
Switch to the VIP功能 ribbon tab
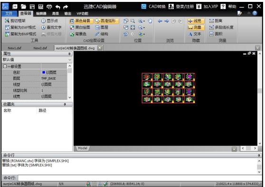(x=82, y=13)
